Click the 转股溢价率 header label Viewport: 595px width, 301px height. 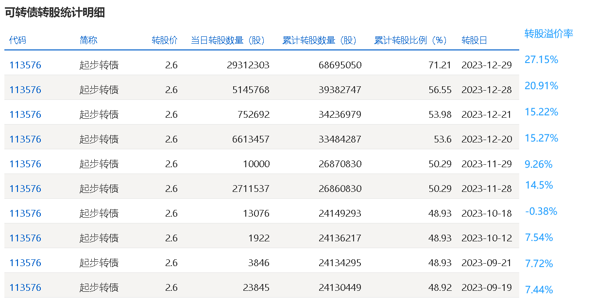(x=549, y=33)
